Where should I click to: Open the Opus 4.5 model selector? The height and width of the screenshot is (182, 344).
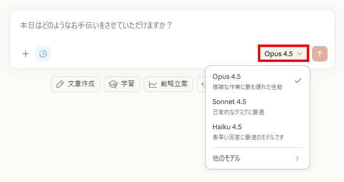click(x=283, y=54)
